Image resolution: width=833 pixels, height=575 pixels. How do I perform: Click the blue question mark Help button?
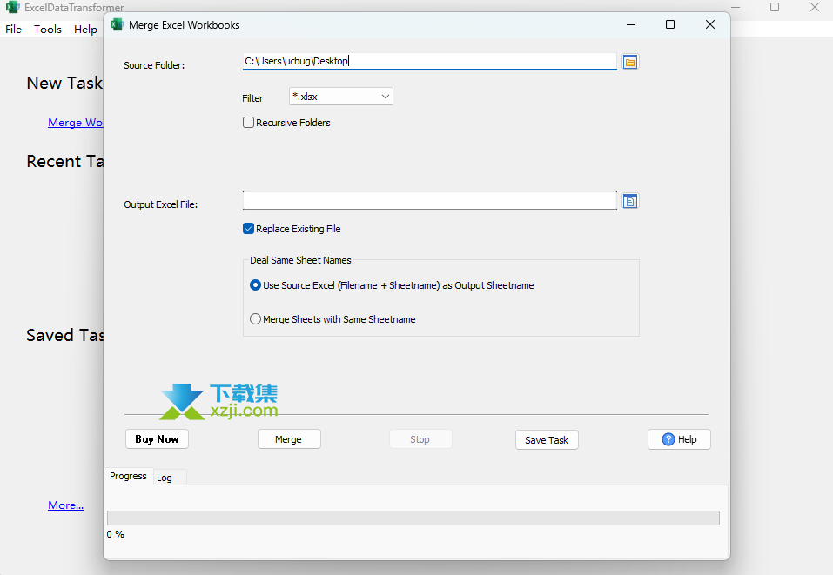(679, 439)
